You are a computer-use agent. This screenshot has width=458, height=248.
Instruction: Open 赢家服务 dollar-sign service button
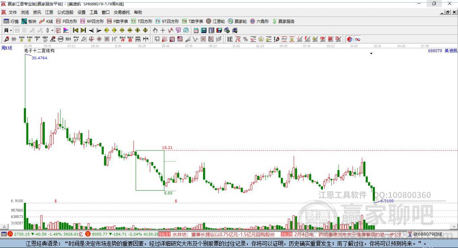[283, 21]
